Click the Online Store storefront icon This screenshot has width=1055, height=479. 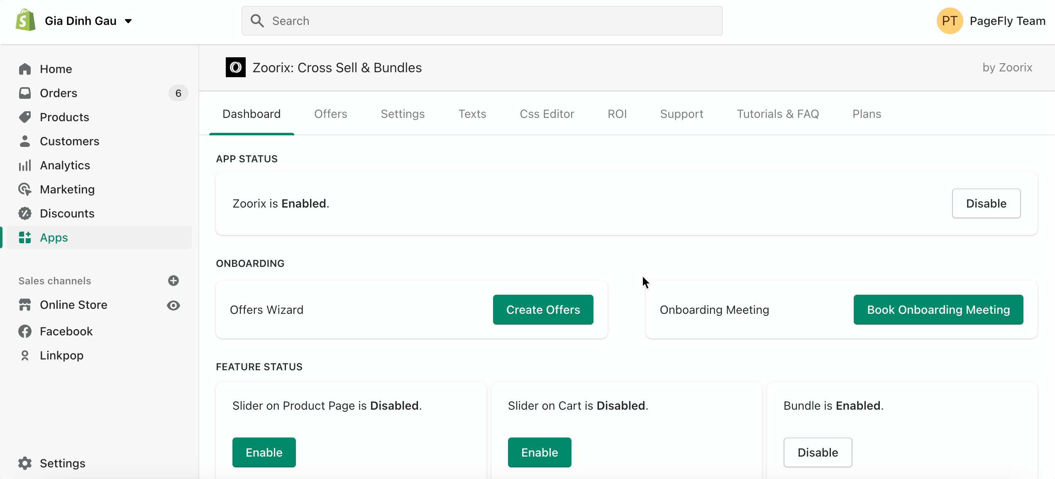click(25, 305)
